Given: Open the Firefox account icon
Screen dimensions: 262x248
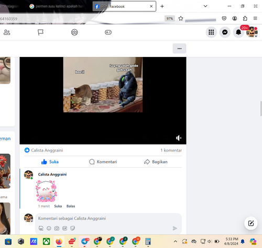Looking at the screenshot, I should click(235, 18).
